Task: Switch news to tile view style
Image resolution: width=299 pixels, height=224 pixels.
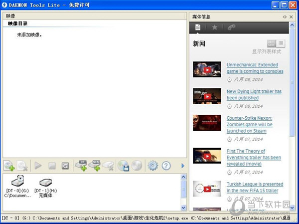Action: point(272,43)
